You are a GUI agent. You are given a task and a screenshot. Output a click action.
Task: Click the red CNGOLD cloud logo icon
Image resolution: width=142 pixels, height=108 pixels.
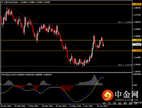[x=108, y=95]
